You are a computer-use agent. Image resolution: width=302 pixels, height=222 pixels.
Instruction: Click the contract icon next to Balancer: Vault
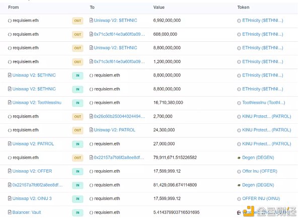pyautogui.click(x=10, y=212)
